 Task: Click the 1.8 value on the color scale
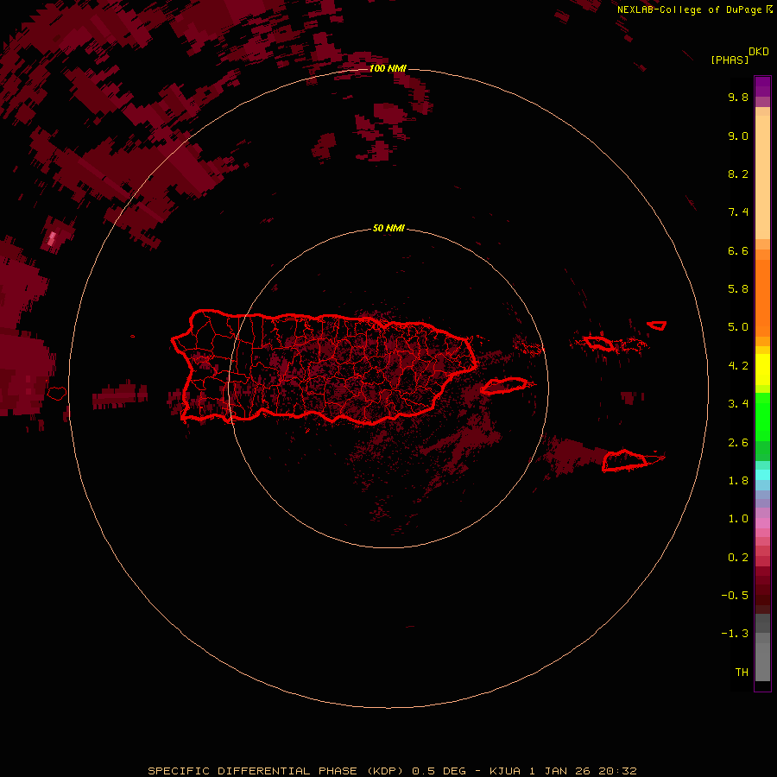(738, 481)
